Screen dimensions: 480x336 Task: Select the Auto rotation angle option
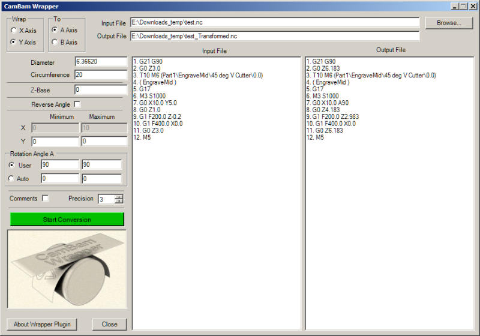[11, 178]
